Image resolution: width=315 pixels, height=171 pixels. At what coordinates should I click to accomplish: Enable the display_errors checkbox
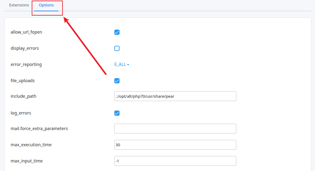pos(117,48)
